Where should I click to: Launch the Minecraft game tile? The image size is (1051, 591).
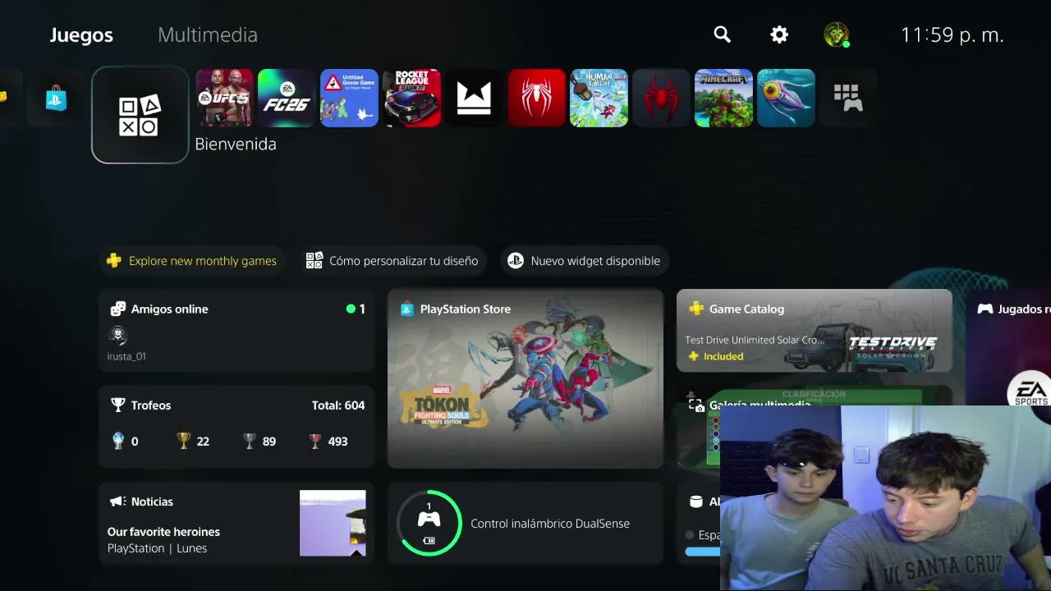(x=723, y=98)
